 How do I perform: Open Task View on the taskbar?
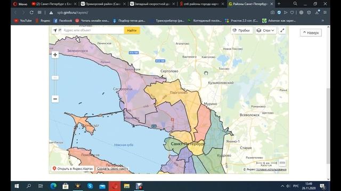[x=40, y=186]
